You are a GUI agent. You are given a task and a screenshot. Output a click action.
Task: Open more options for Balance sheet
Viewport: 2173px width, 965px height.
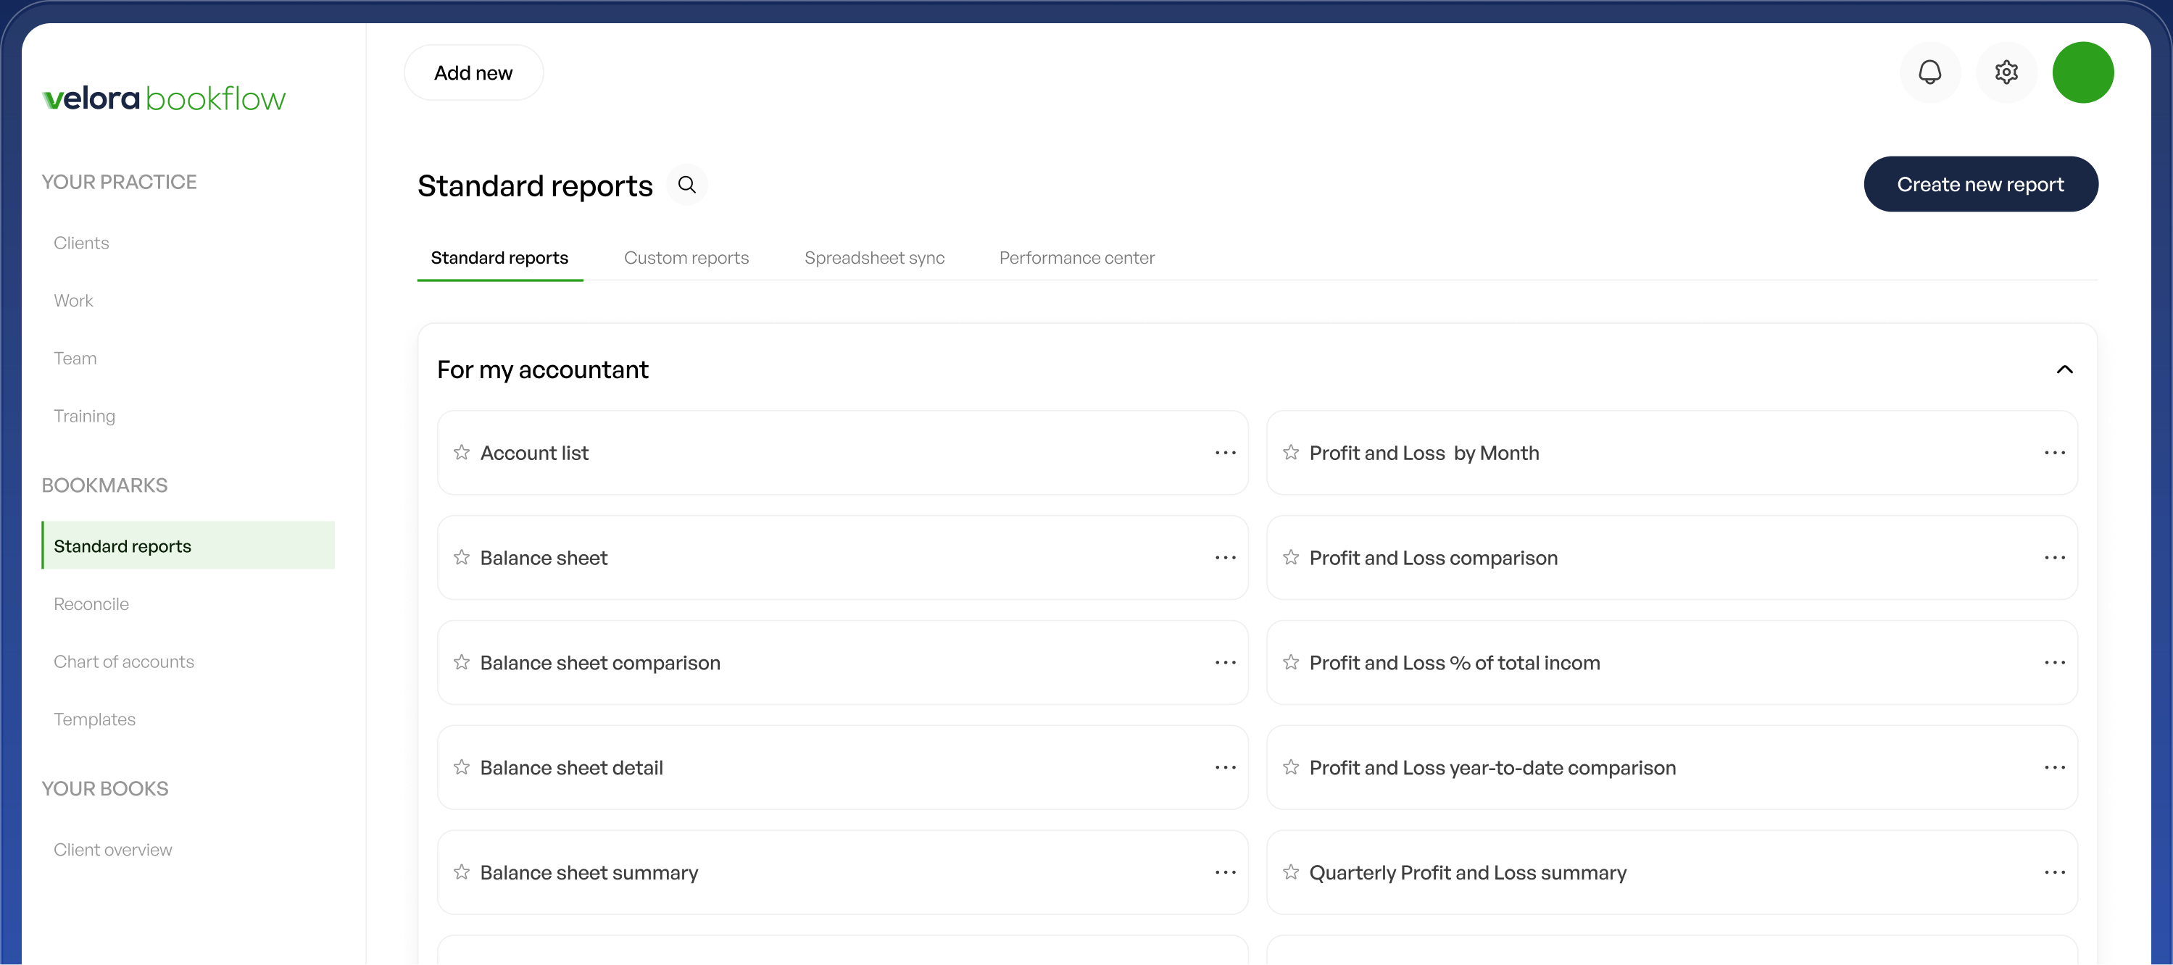(1226, 558)
